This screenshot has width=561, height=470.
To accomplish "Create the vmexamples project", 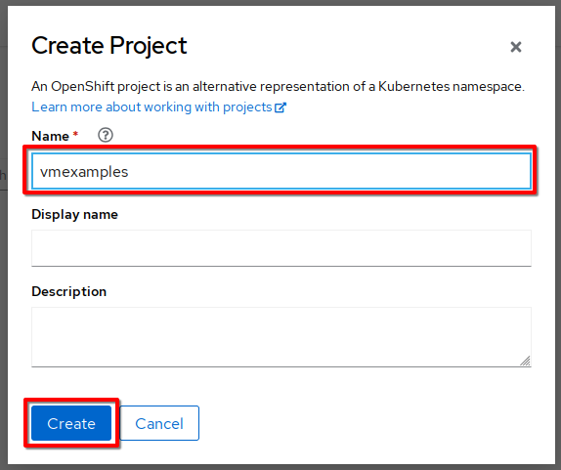I will 71,423.
